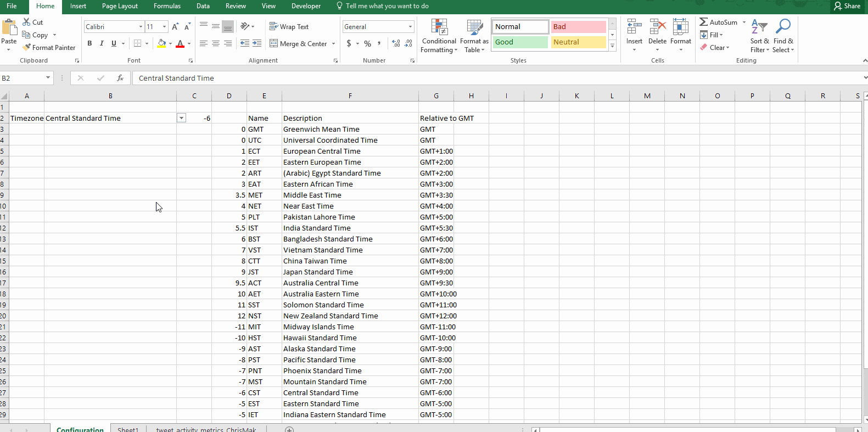Apply accounting dollar number format

pos(349,43)
